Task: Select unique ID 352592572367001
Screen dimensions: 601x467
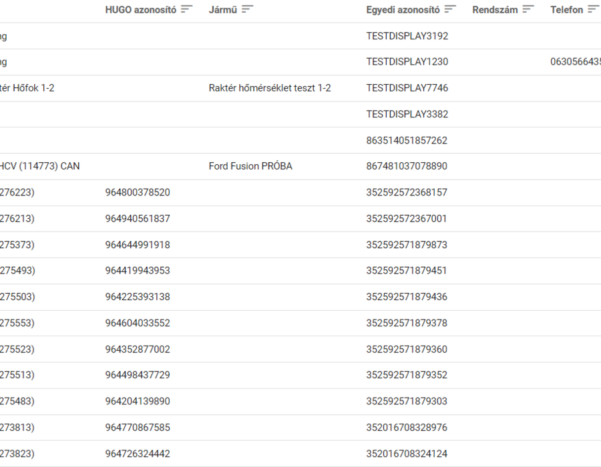Action: 407,219
